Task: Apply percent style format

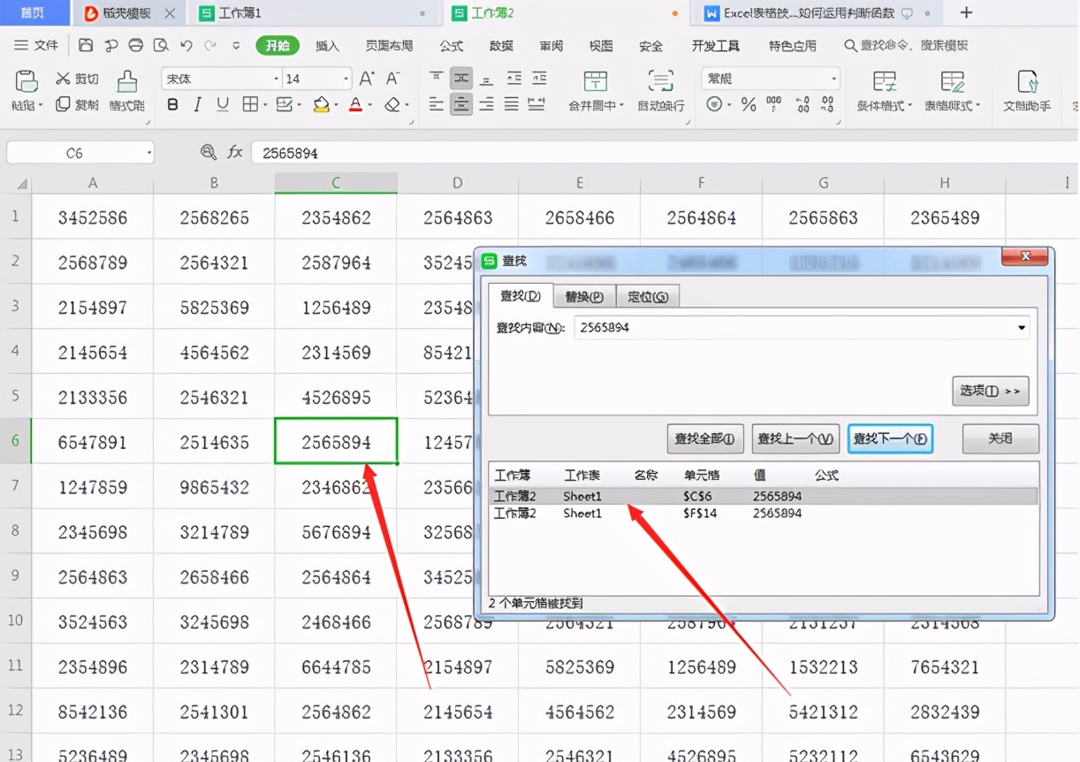Action: 749,104
